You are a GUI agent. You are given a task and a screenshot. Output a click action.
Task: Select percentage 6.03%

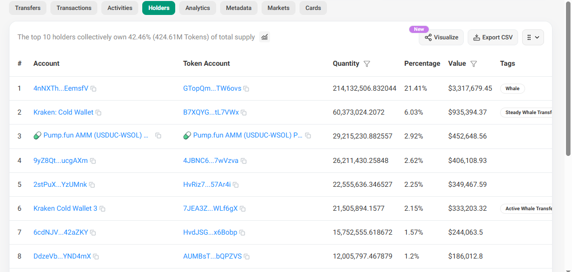pos(414,112)
